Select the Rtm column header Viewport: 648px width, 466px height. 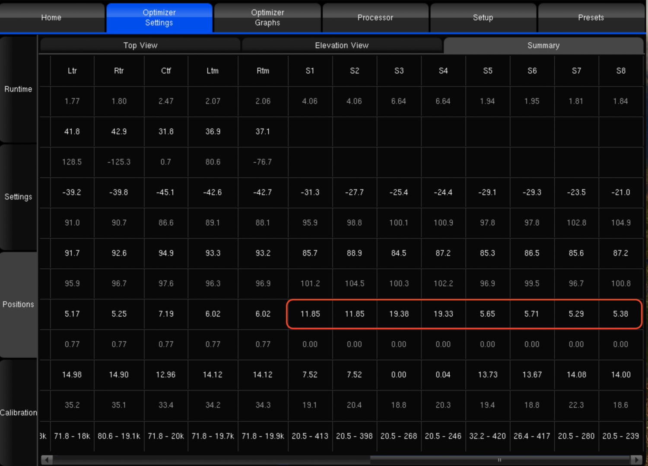pos(263,71)
